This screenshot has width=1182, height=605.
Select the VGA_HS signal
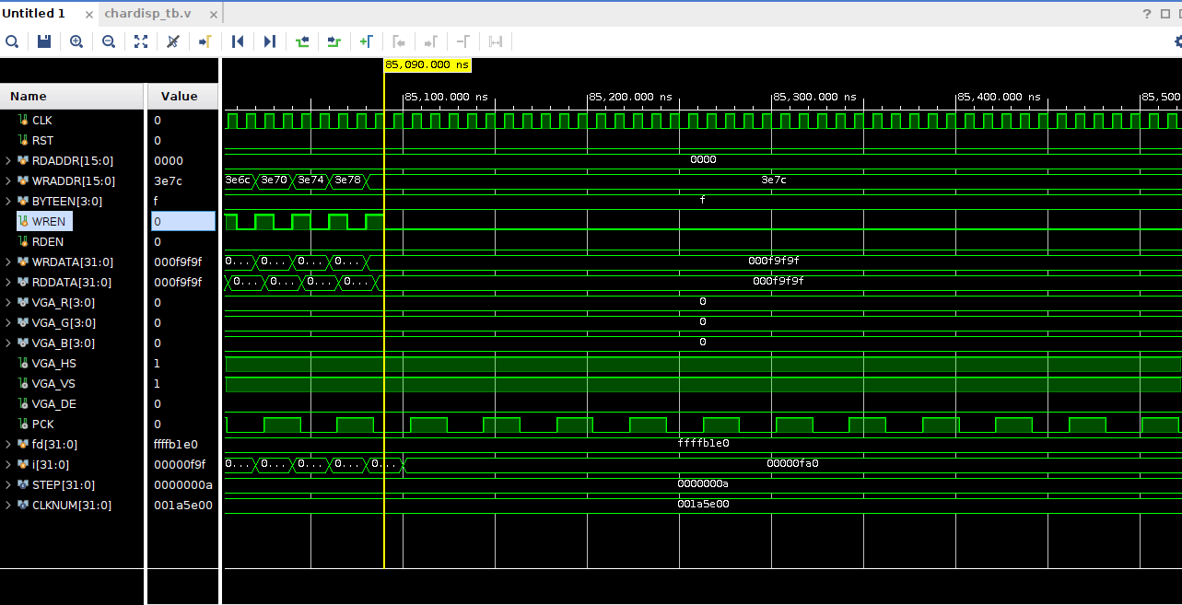(53, 363)
